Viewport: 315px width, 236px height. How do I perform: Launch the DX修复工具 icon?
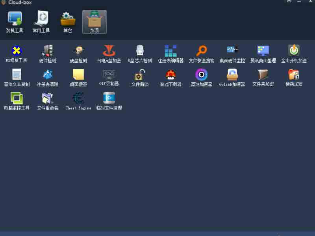17,54
